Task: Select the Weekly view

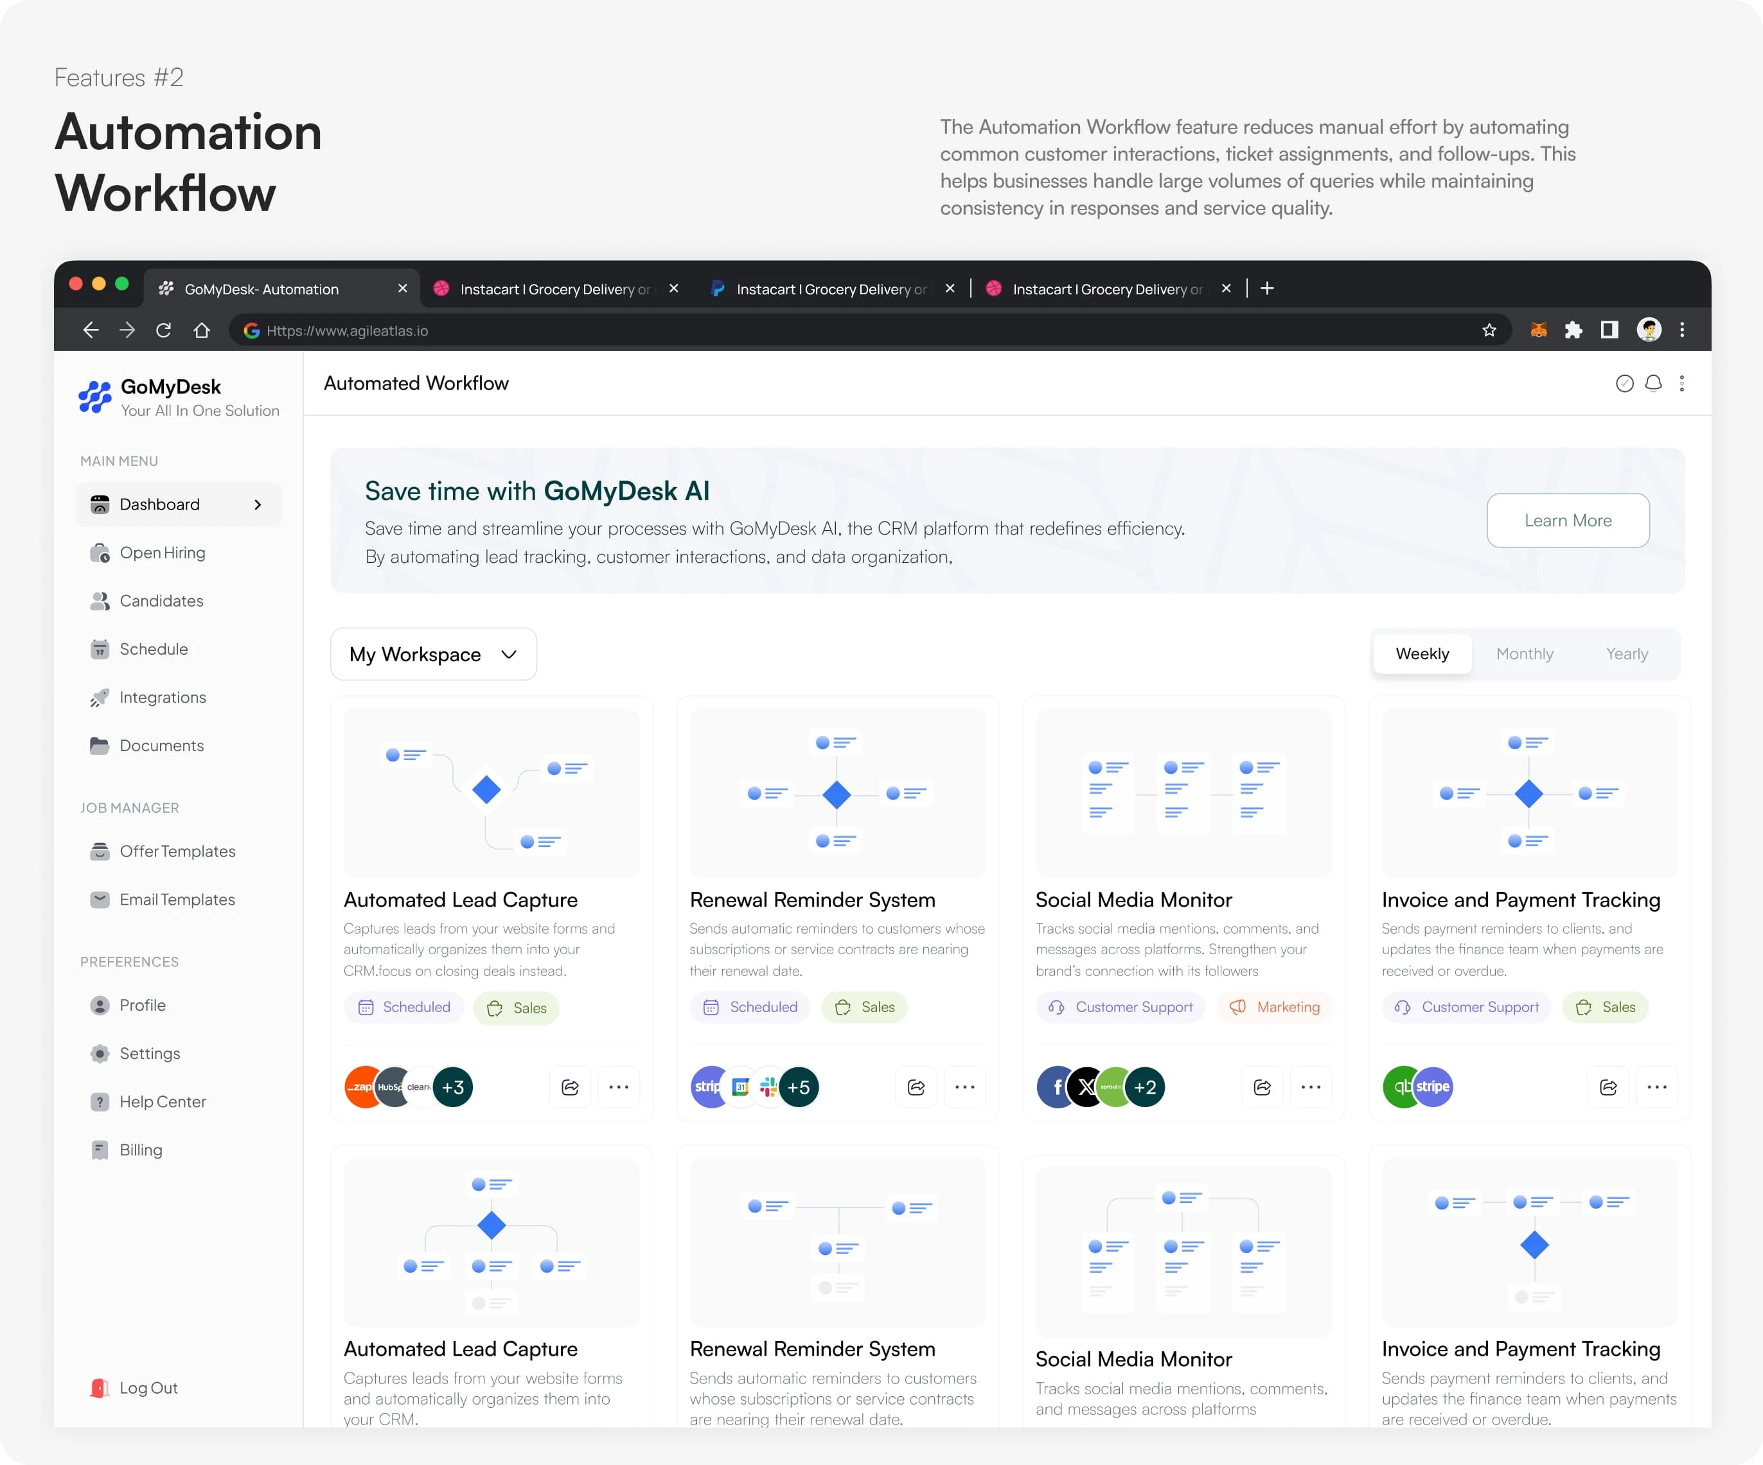Action: pyautogui.click(x=1422, y=653)
